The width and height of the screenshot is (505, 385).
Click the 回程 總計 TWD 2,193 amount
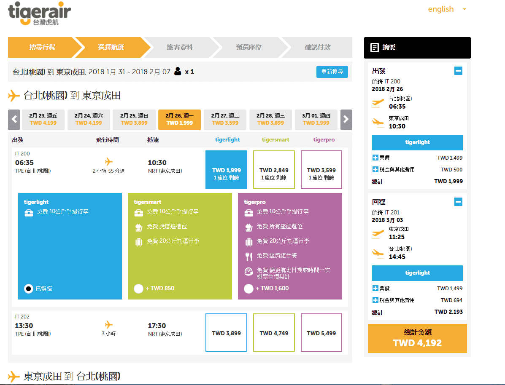448,312
